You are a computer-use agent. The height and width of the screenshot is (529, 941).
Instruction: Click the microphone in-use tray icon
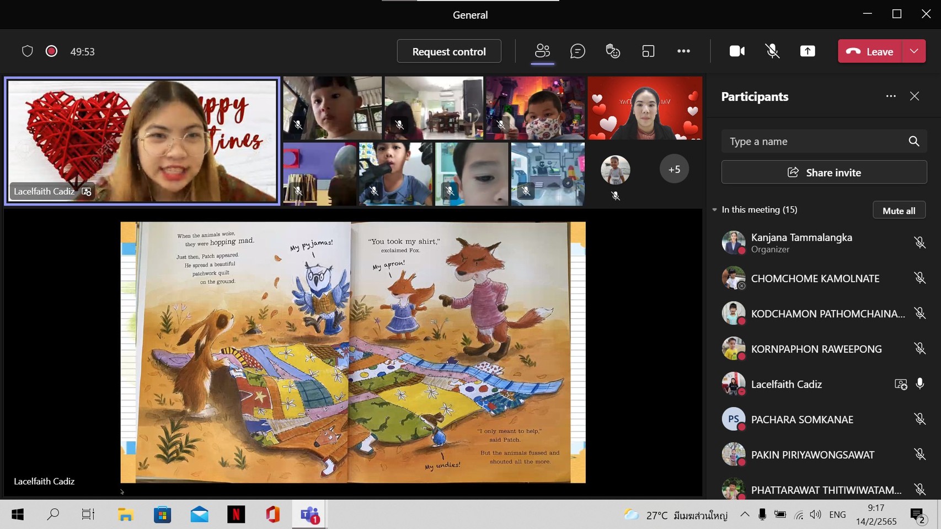point(762,515)
